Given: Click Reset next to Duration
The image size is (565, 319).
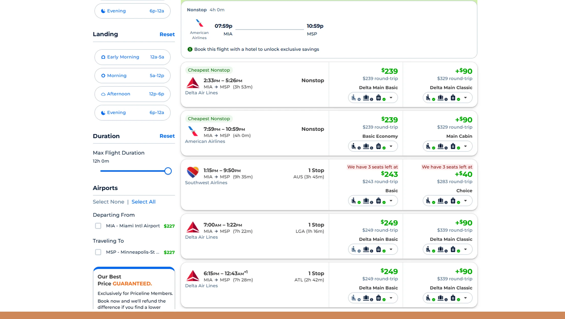Looking at the screenshot, I should click(167, 136).
